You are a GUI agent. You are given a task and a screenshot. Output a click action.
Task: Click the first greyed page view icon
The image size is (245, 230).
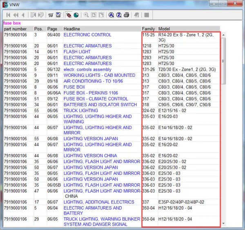coord(94,15)
